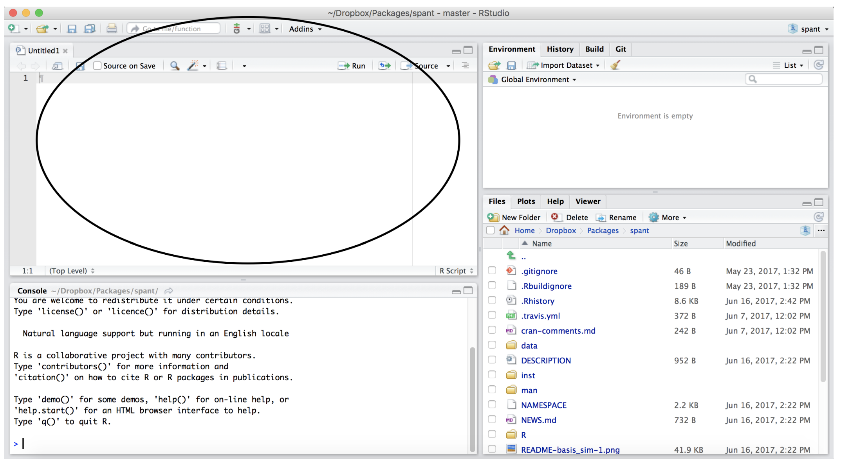Click the find/replace magnifier icon
841x464 pixels.
click(x=175, y=66)
